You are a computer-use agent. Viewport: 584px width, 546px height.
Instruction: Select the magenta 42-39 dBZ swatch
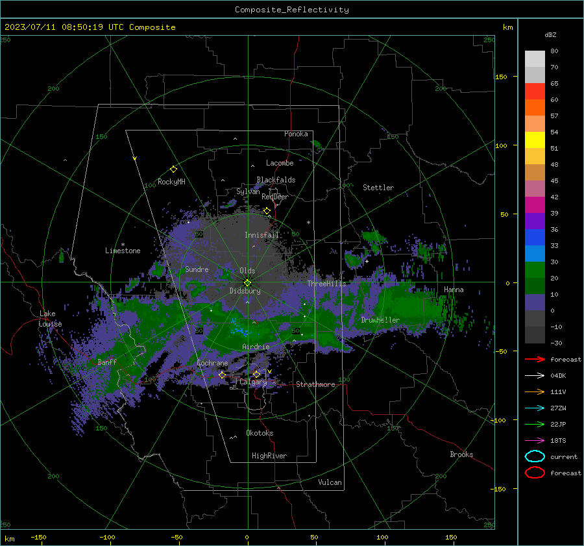pos(535,205)
